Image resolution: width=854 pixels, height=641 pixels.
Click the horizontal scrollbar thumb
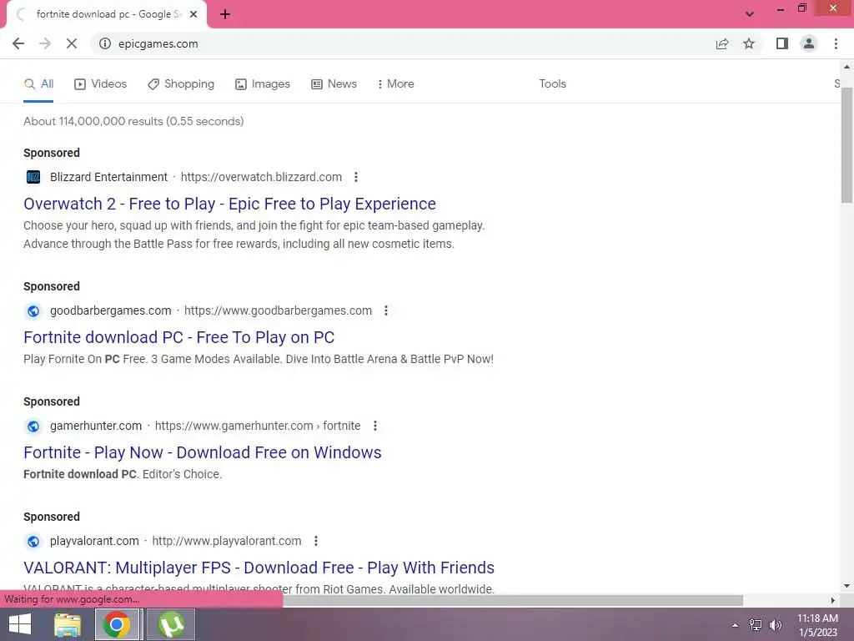[512, 600]
